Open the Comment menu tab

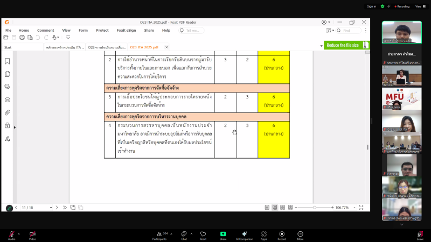click(x=45, y=31)
